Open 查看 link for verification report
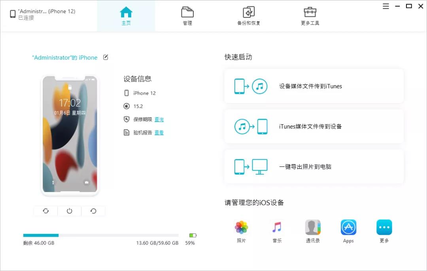427x271 pixels. coord(159,133)
